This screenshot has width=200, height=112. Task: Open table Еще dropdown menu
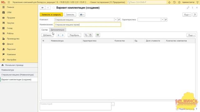191,35
